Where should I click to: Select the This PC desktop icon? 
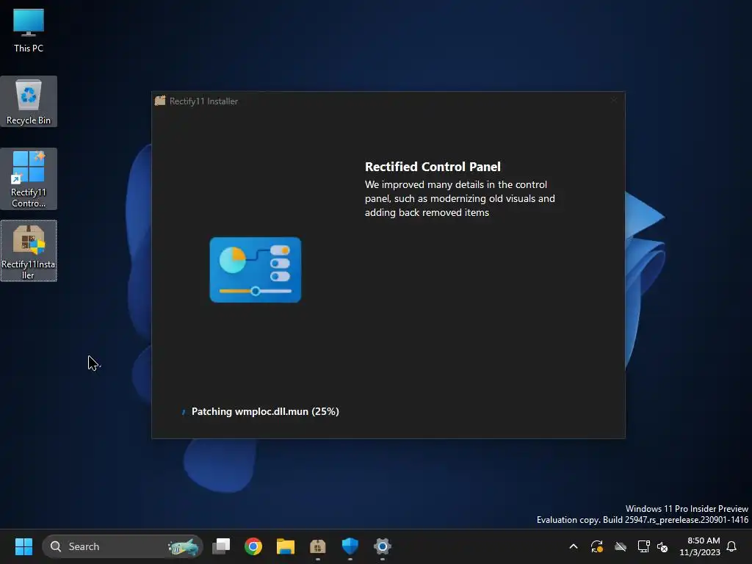click(29, 30)
